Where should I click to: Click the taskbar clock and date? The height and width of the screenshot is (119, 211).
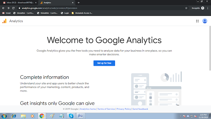(x=203, y=116)
